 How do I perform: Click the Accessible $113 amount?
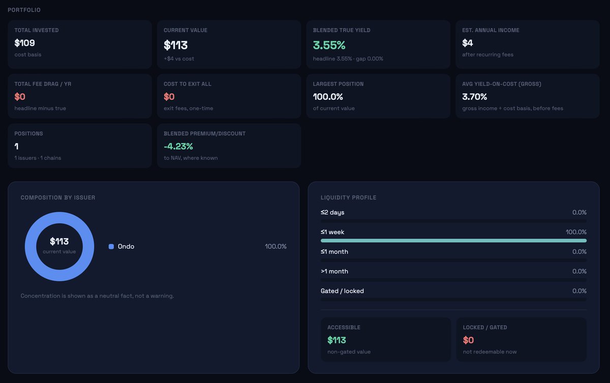pos(337,340)
